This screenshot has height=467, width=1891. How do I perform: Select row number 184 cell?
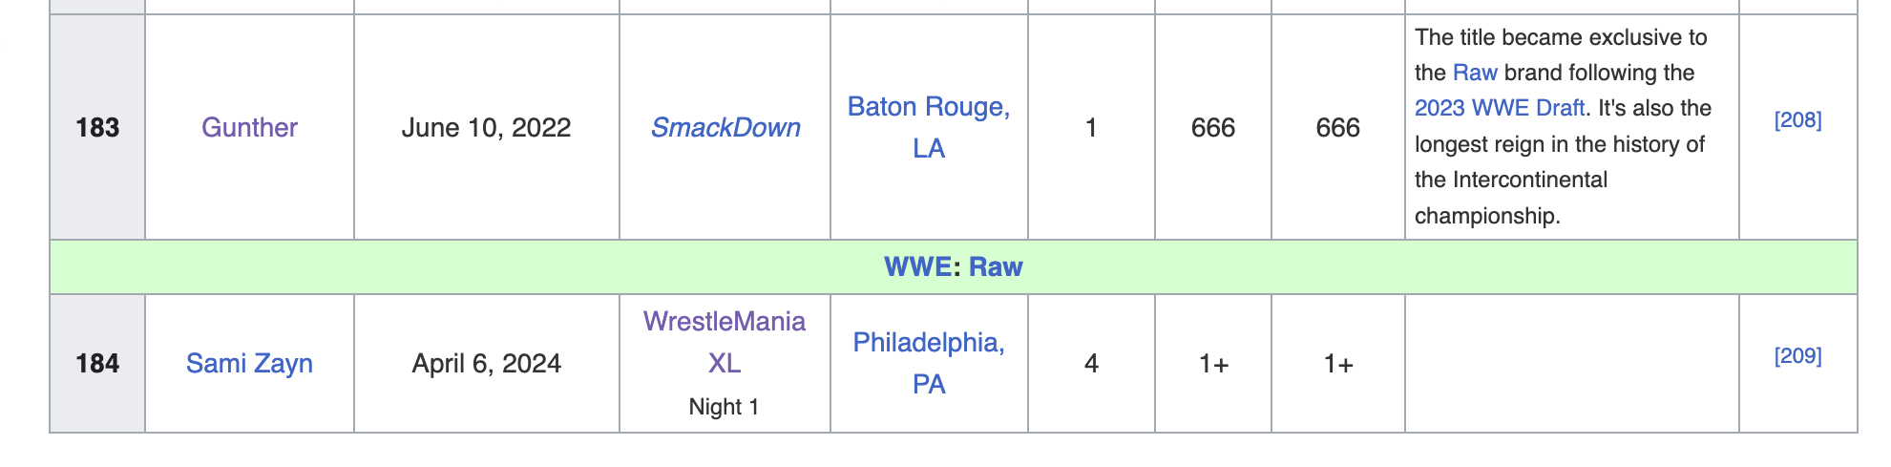coord(97,363)
